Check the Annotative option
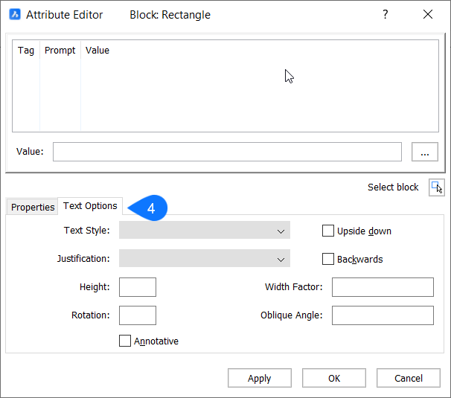Viewport: 451px width, 398px height. pos(125,341)
